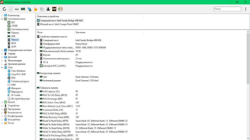
Task: Expand the Сервер tree node
Action: tap(2, 54)
